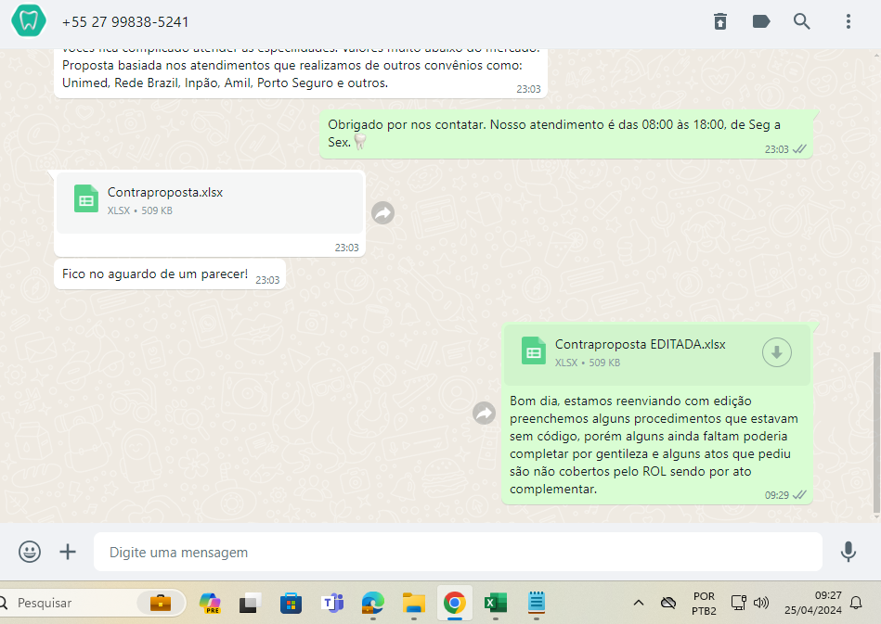Click the contact's tooth profile avatar
This screenshot has height=624, width=881.
tap(29, 21)
